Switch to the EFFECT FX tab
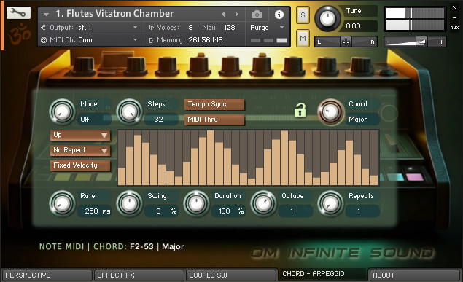This screenshot has width=463, height=282. 139,275
